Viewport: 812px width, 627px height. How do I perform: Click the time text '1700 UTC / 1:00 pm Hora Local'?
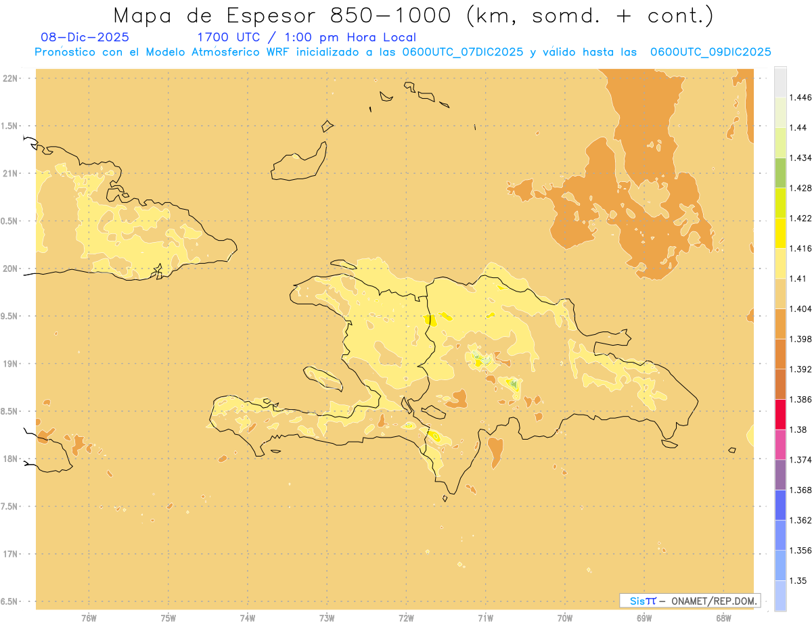(307, 38)
